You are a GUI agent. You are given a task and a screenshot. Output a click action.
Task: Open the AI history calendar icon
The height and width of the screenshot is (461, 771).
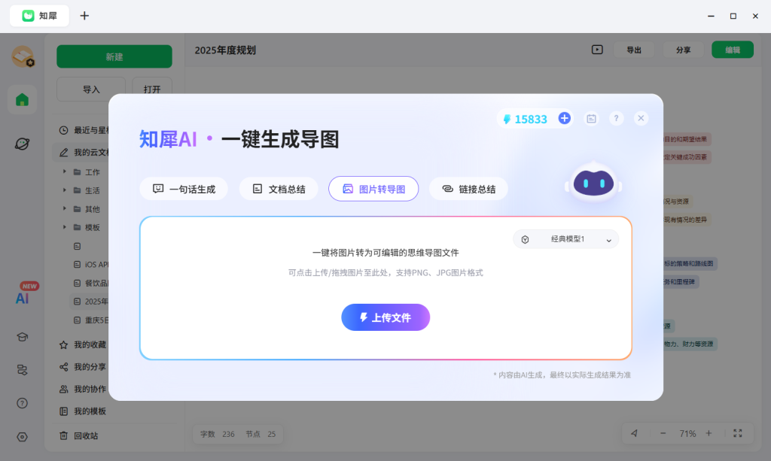click(x=591, y=118)
